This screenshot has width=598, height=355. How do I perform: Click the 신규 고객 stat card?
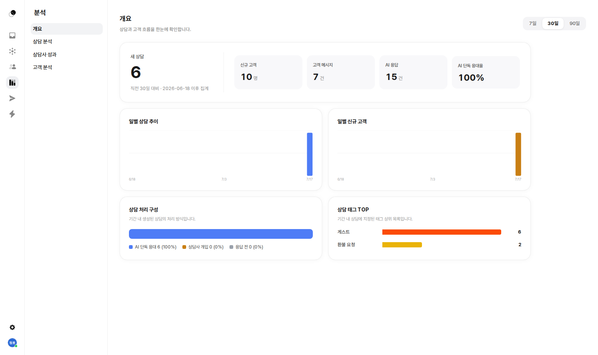click(x=268, y=72)
